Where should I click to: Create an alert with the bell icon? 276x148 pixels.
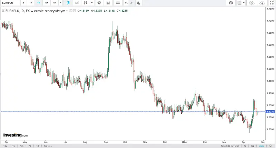tap(139, 3)
